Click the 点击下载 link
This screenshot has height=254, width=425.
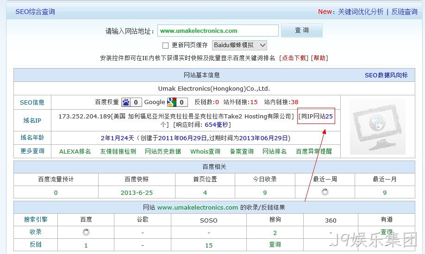click(x=294, y=58)
